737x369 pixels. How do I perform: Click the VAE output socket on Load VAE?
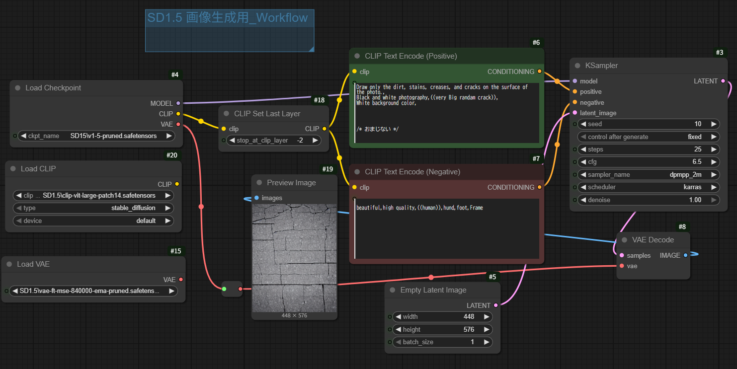(181, 280)
